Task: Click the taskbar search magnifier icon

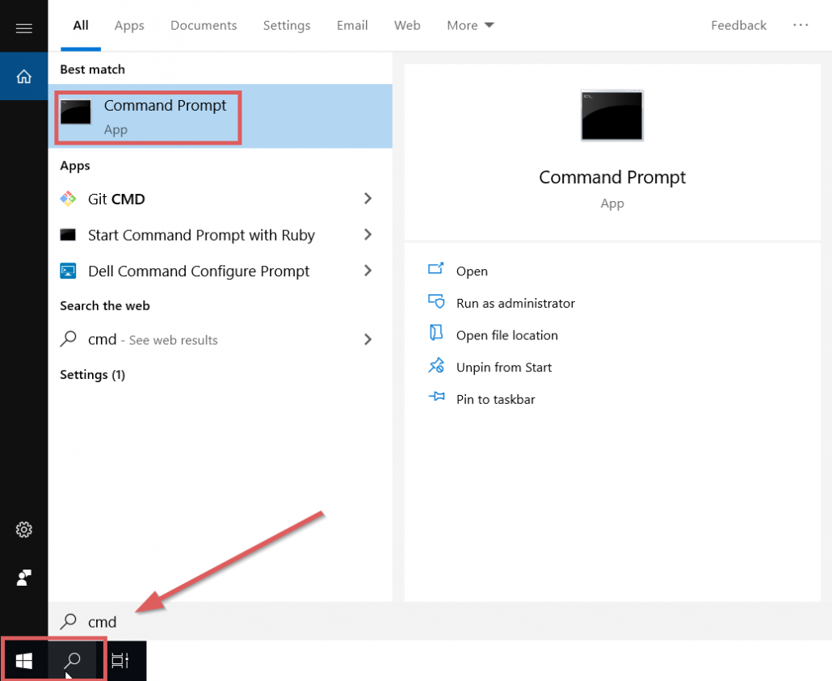Action: coord(72,661)
